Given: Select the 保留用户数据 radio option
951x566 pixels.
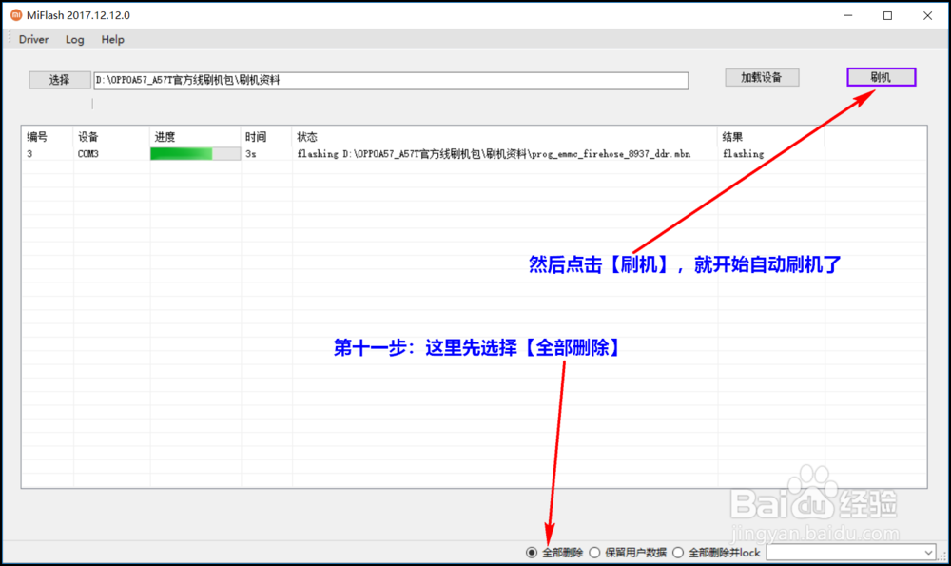Looking at the screenshot, I should tap(594, 552).
